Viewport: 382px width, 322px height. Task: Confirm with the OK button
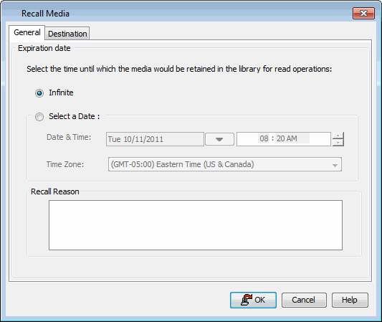[253, 300]
